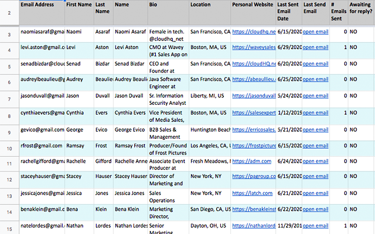
Task: Open email link for Jason Duvall
Action: [315, 96]
